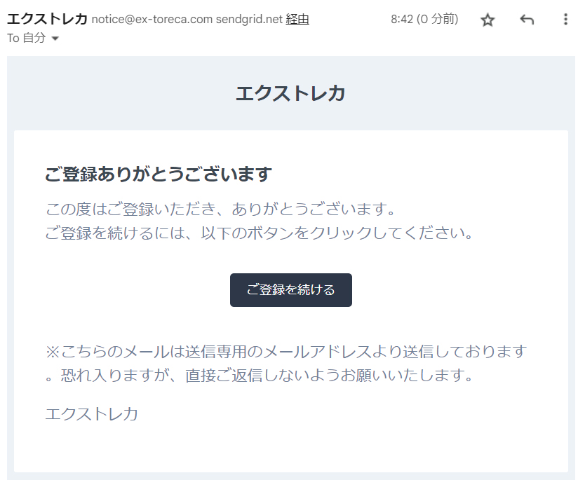Screen dimensions: 585x480
Task: Click the large エクストレカ banner title
Action: coord(290,93)
